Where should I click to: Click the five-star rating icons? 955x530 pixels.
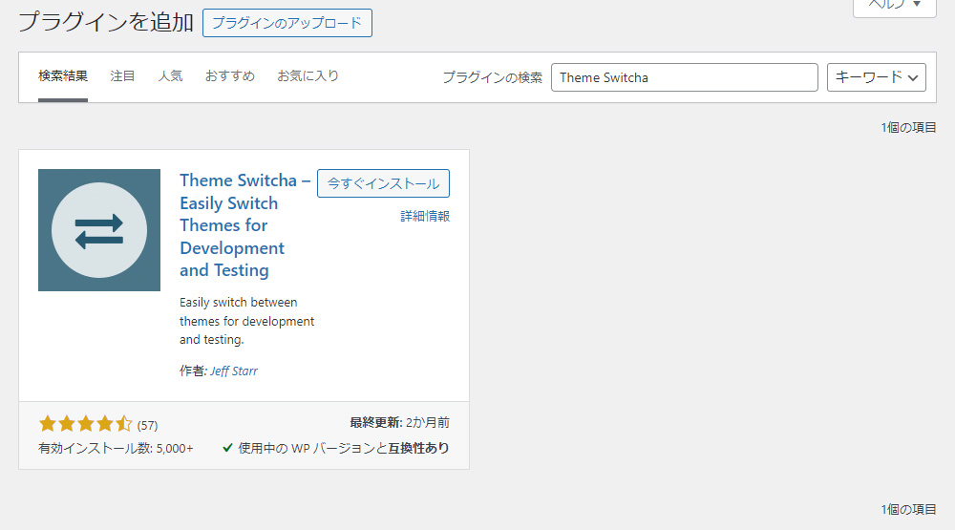coord(85,424)
